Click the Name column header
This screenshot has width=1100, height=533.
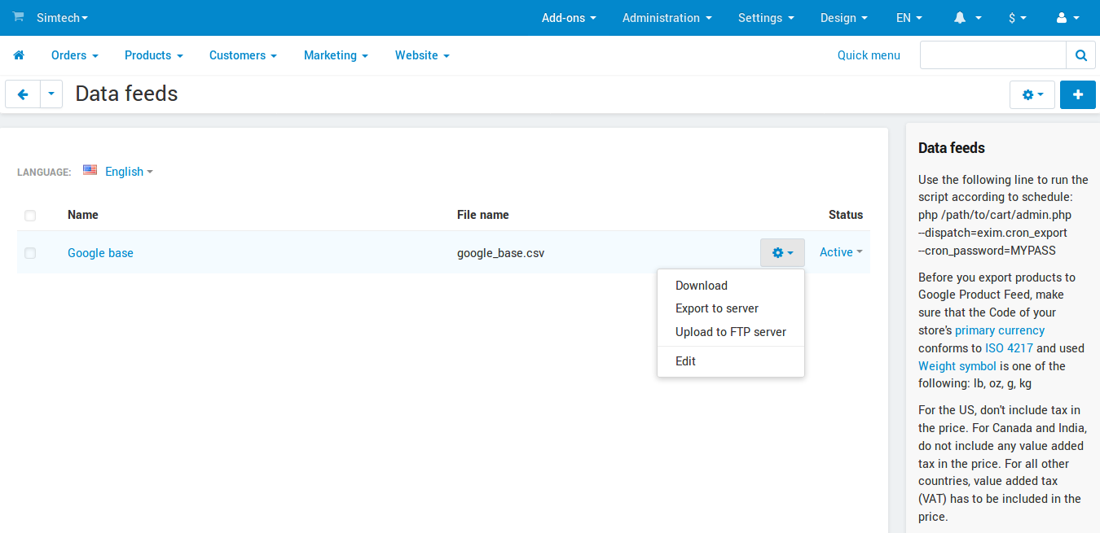83,215
